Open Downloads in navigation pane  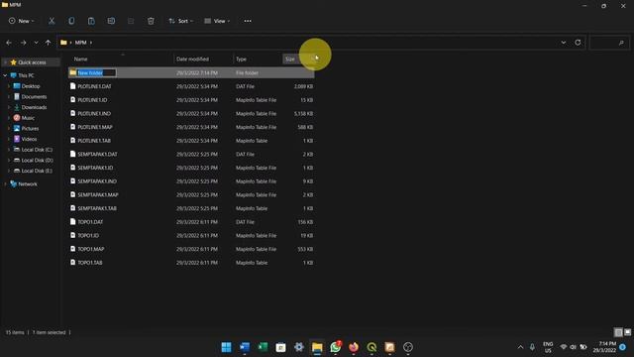(x=34, y=107)
